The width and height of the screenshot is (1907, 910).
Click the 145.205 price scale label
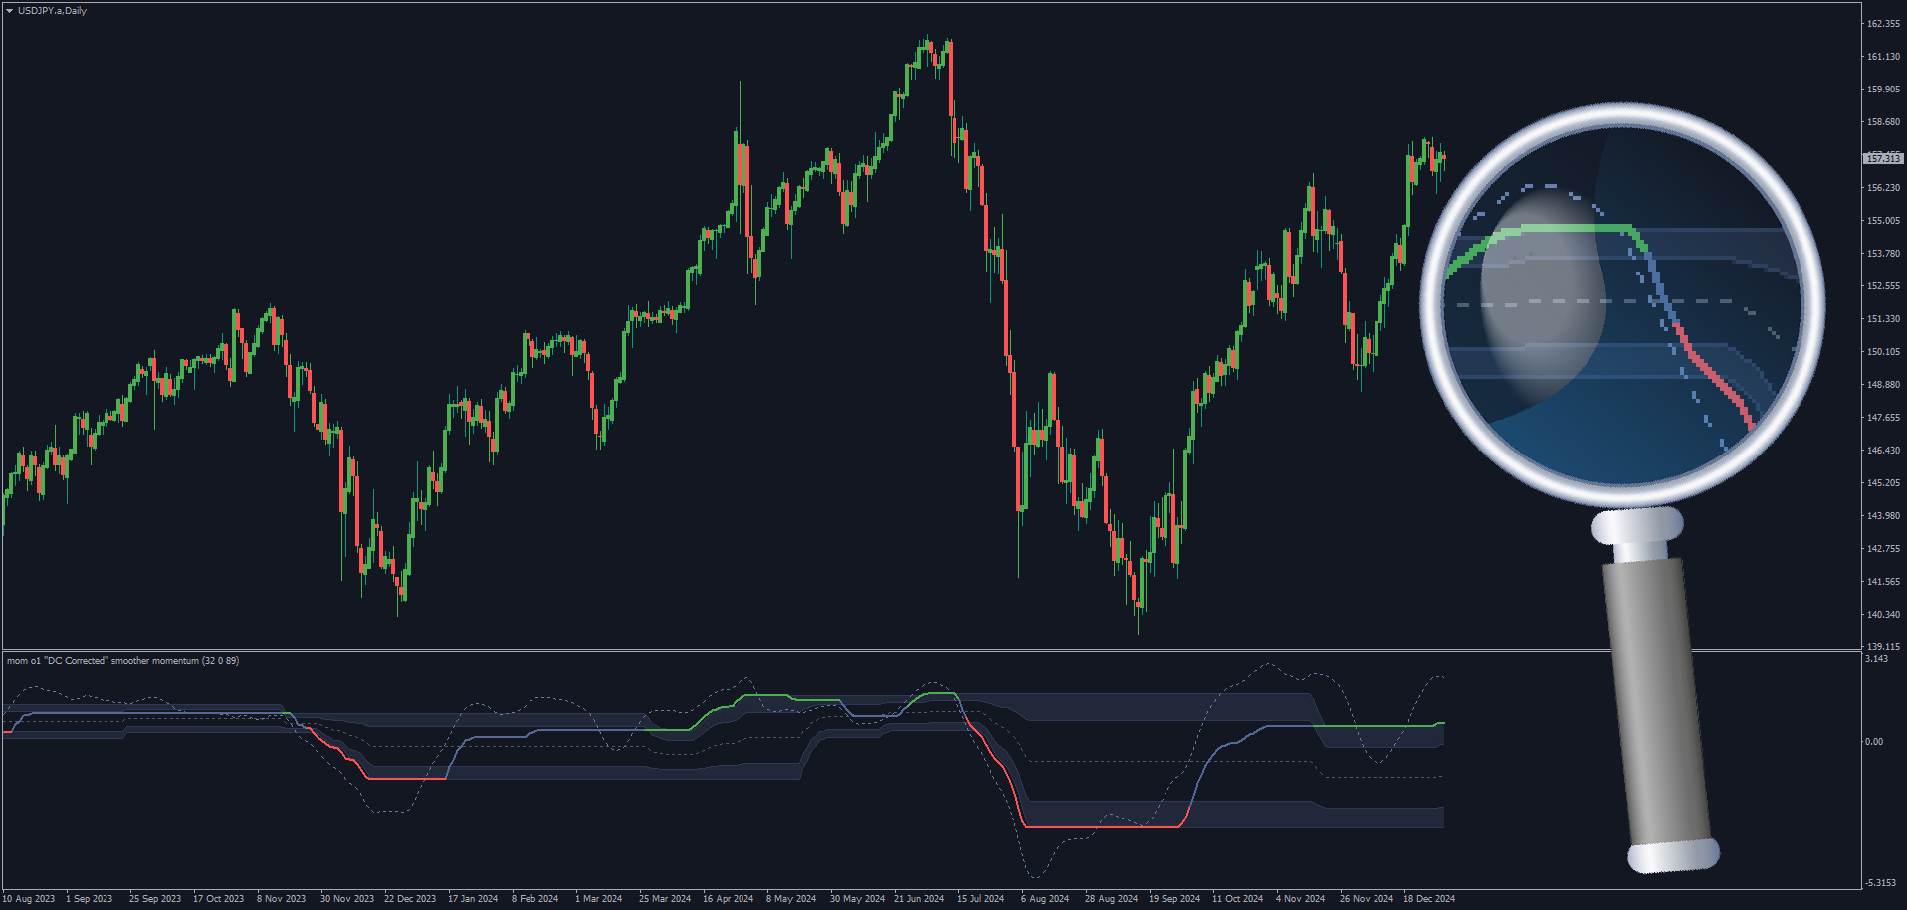click(x=1883, y=483)
